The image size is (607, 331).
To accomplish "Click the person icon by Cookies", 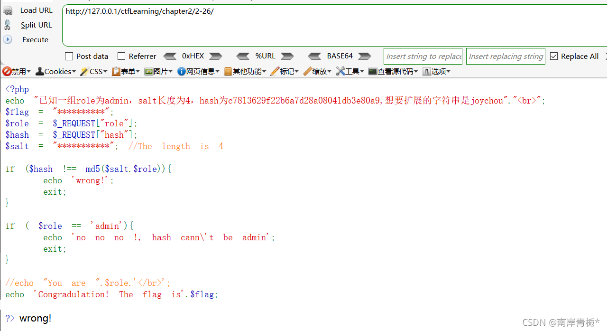I will click(40, 71).
